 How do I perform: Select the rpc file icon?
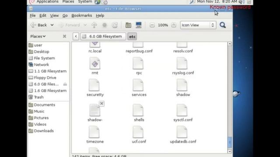click(x=138, y=64)
